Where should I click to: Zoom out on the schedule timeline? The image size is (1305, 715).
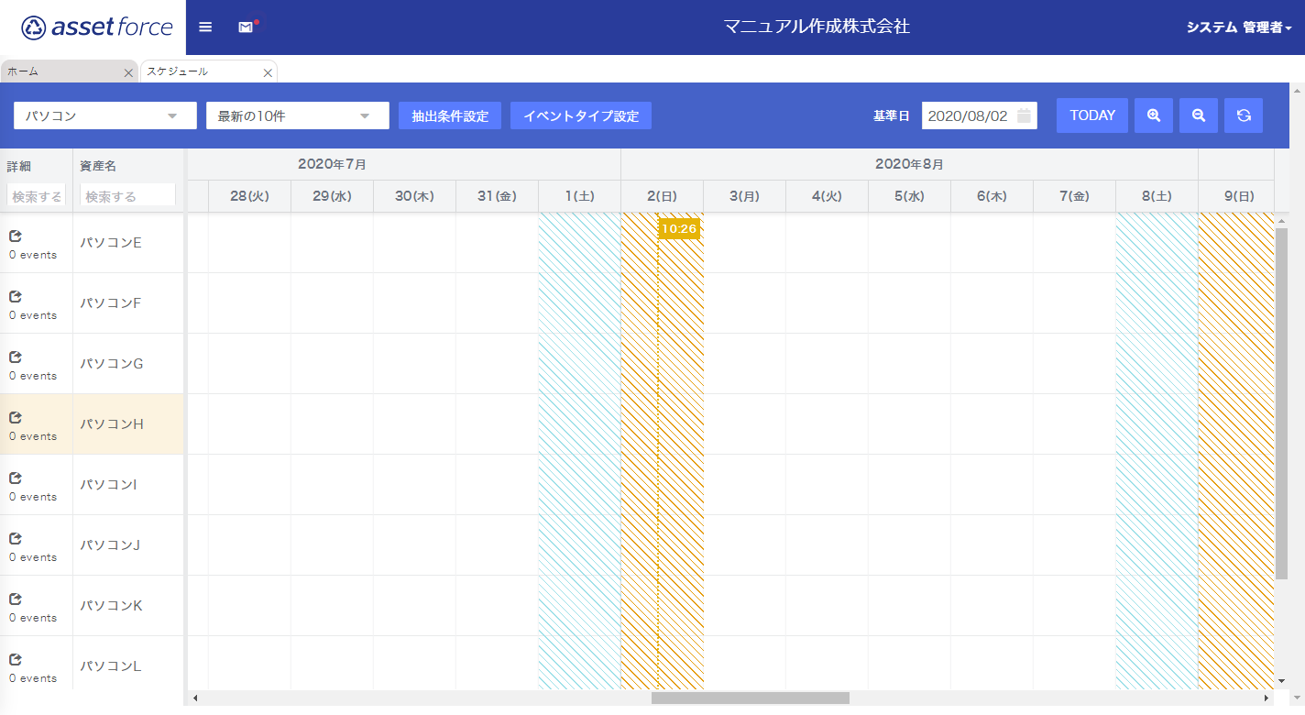[x=1199, y=115]
